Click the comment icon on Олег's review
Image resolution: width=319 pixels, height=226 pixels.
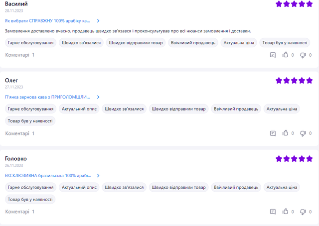pyautogui.click(x=273, y=133)
